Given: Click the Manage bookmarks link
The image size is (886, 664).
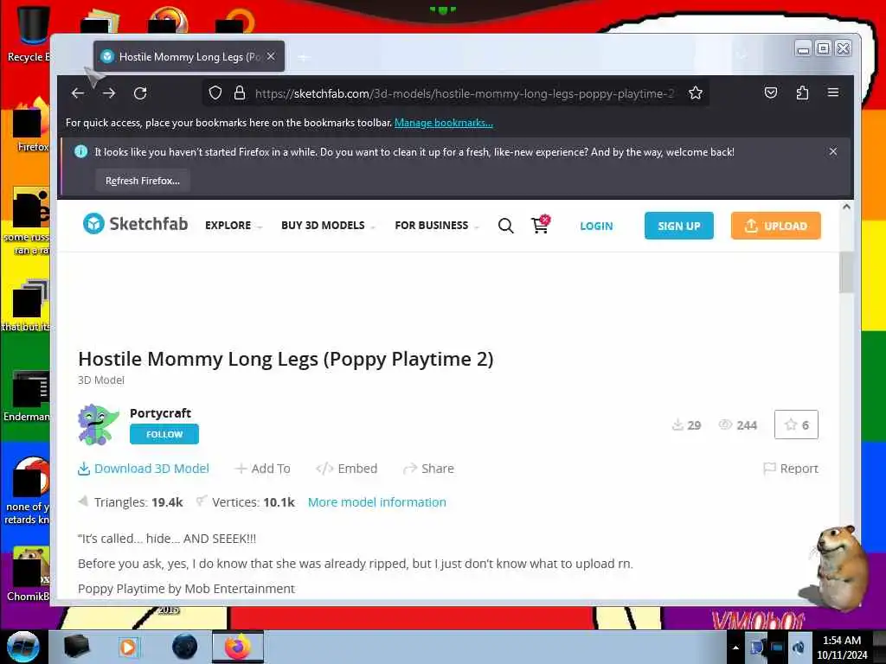Looking at the screenshot, I should click(444, 123).
